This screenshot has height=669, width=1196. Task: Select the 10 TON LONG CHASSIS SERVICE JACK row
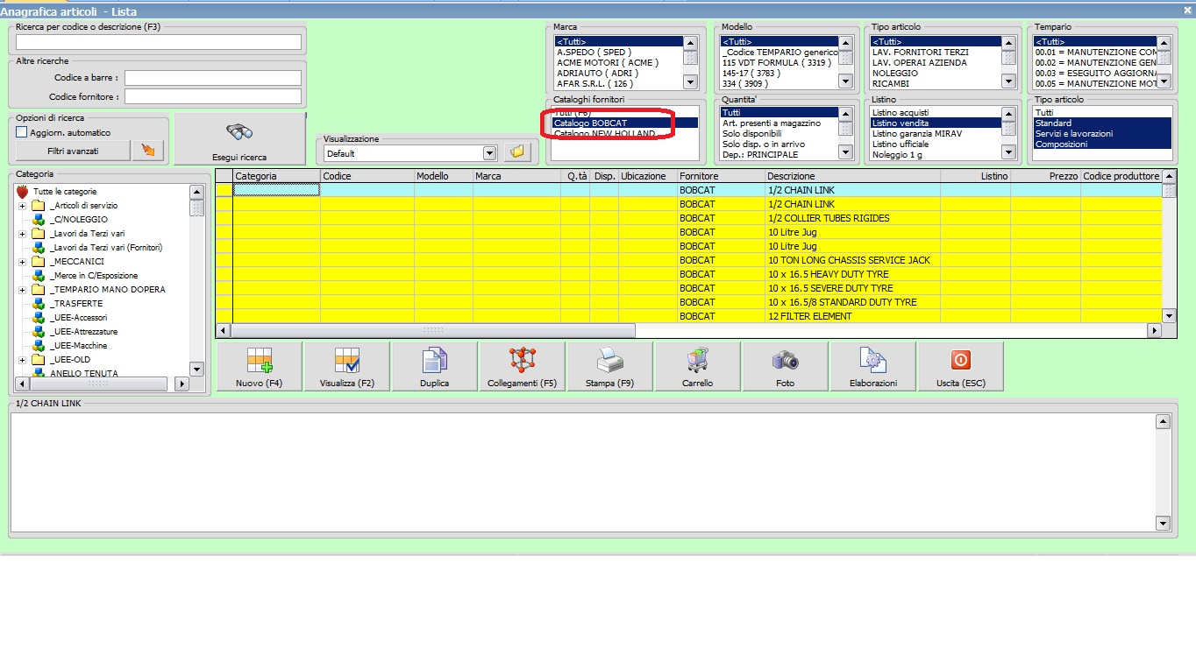click(688, 260)
